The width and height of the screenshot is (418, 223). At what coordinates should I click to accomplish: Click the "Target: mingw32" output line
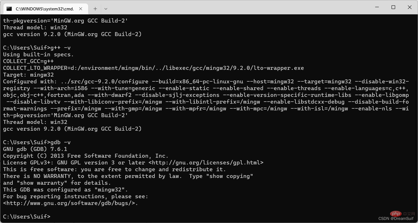(28, 75)
